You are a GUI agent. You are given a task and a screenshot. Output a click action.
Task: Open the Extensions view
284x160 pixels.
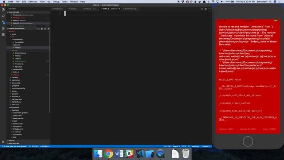coord(3,35)
